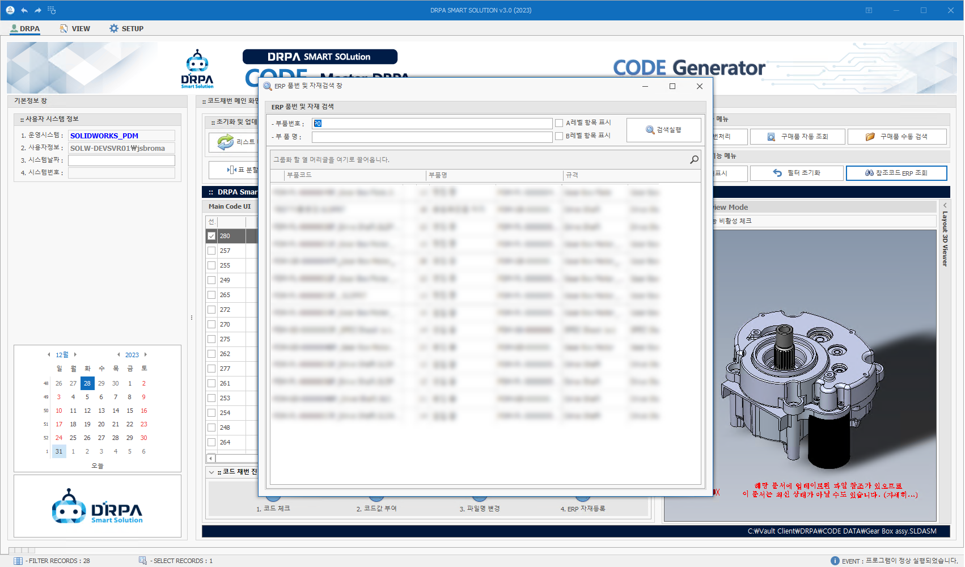965x567 pixels.
Task: Click the 부품명 input field
Action: (x=432, y=137)
